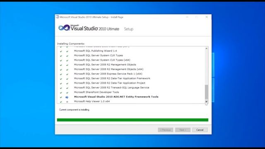Viewport: 265px width, 149px height.
Task: Click the green installation progress bar
Action: coord(132,120)
